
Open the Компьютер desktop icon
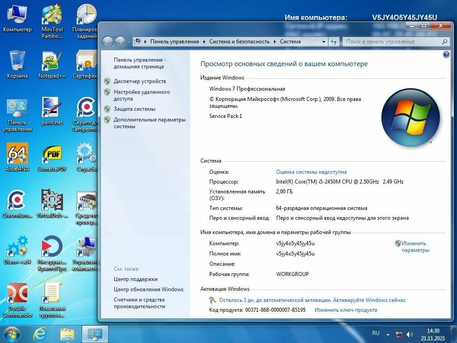tap(17, 18)
